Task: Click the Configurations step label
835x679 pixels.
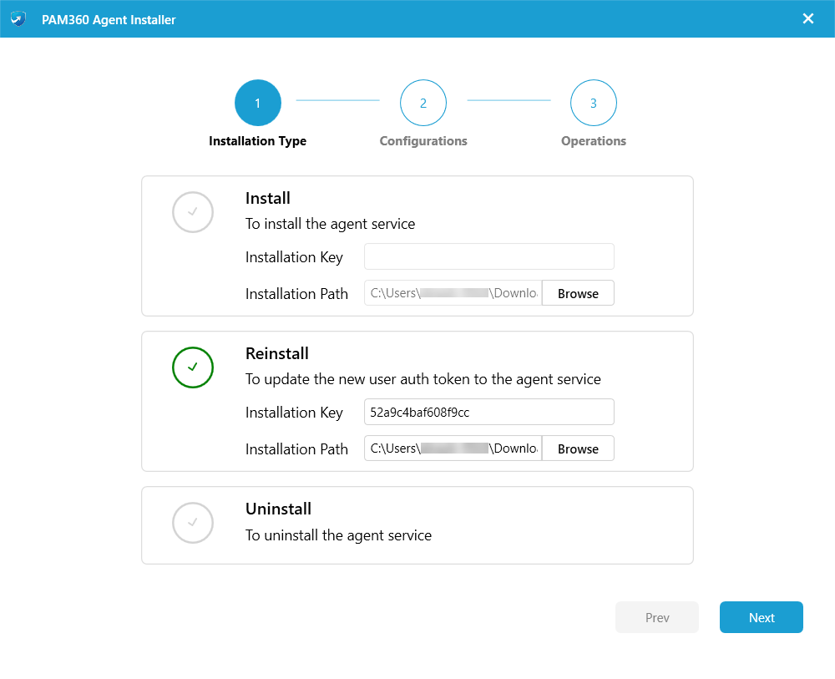Action: click(423, 141)
